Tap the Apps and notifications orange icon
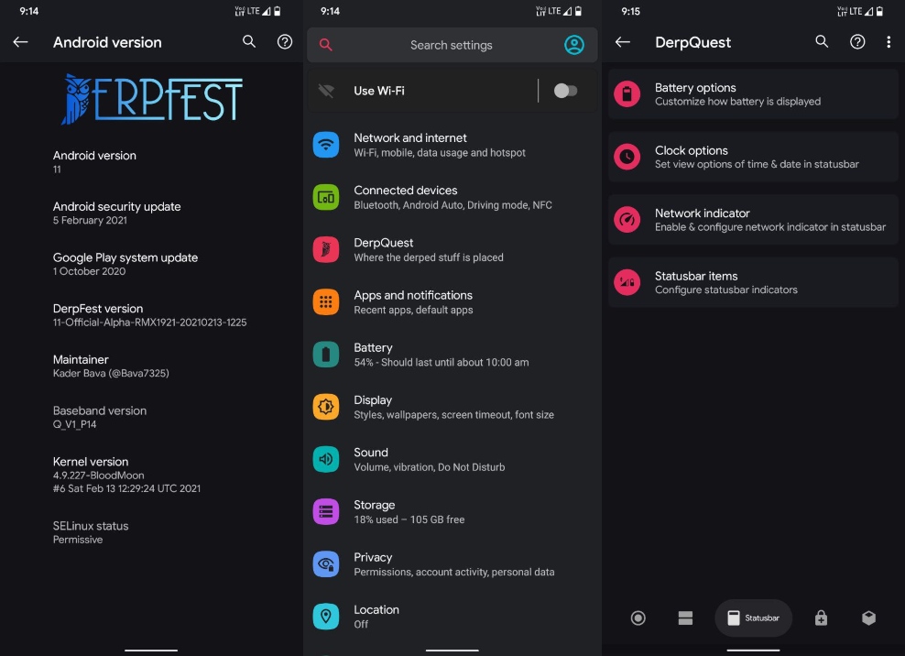This screenshot has height=656, width=905. coord(326,302)
